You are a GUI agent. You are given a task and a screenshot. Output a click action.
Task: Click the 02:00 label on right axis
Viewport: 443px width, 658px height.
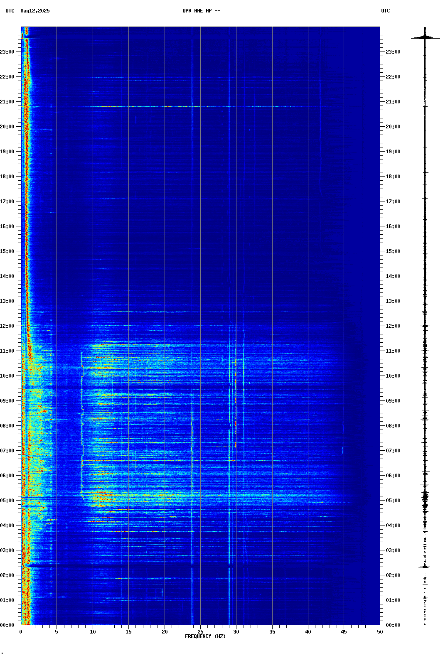click(x=393, y=575)
